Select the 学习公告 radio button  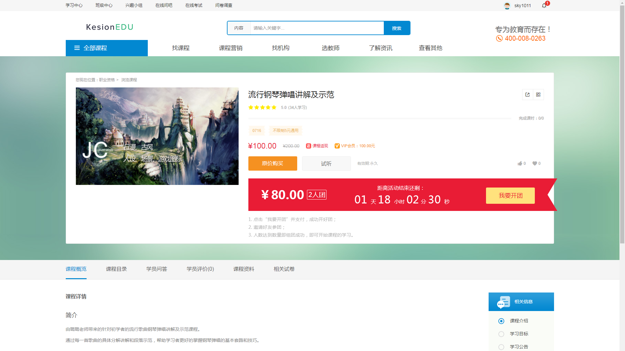tap(501, 347)
